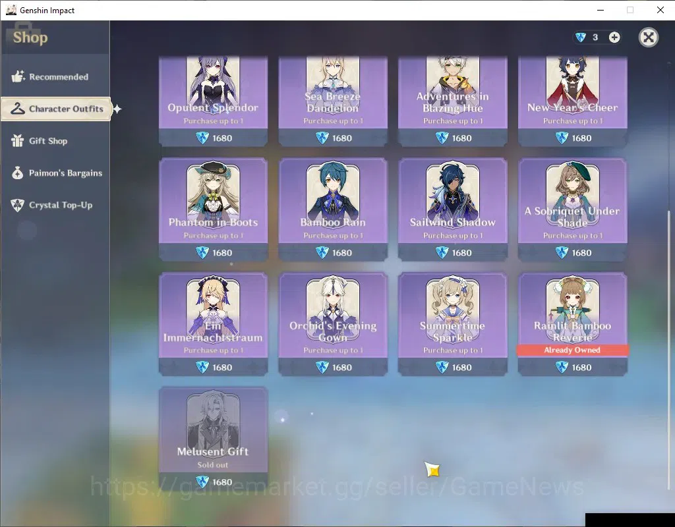Click the Recommended thumbs-up icon
The width and height of the screenshot is (675, 527).
coord(18,76)
